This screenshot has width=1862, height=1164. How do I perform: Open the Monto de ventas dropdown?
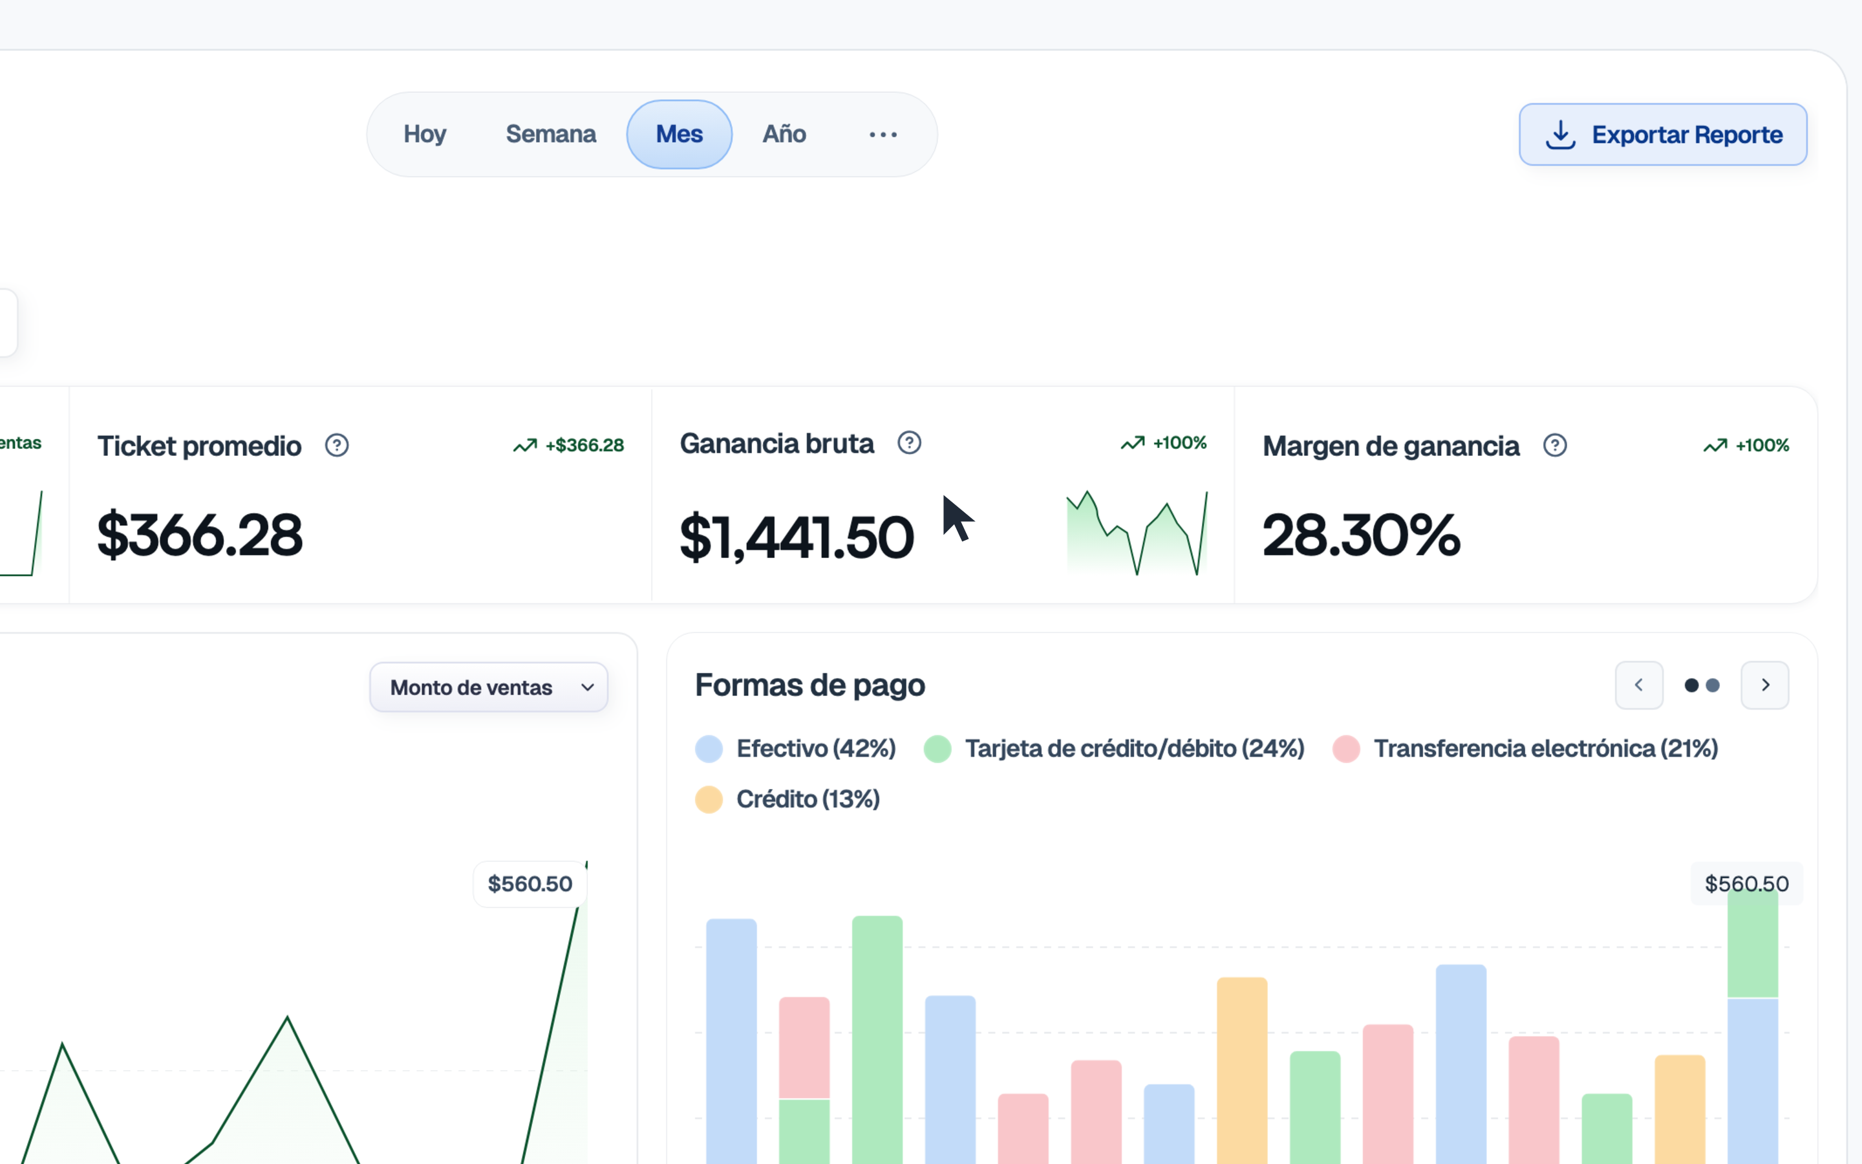point(489,687)
